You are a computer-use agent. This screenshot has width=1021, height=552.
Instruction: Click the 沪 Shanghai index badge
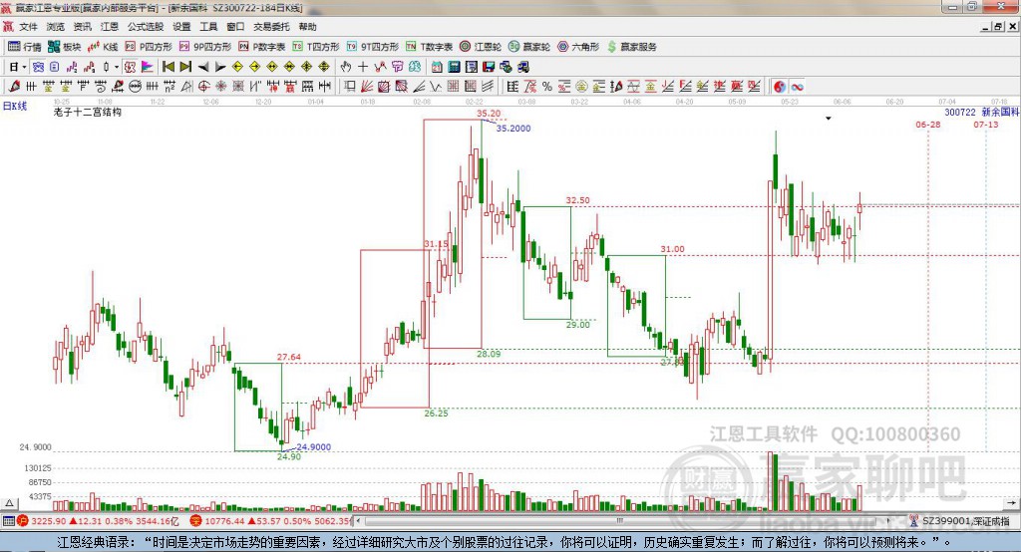point(23,521)
